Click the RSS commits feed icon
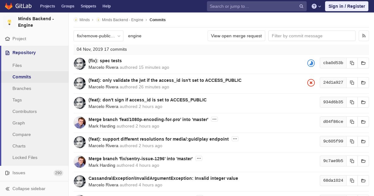 coord(364,36)
